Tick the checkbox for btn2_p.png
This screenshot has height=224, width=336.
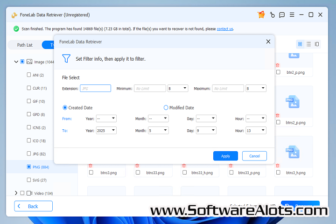278,72
